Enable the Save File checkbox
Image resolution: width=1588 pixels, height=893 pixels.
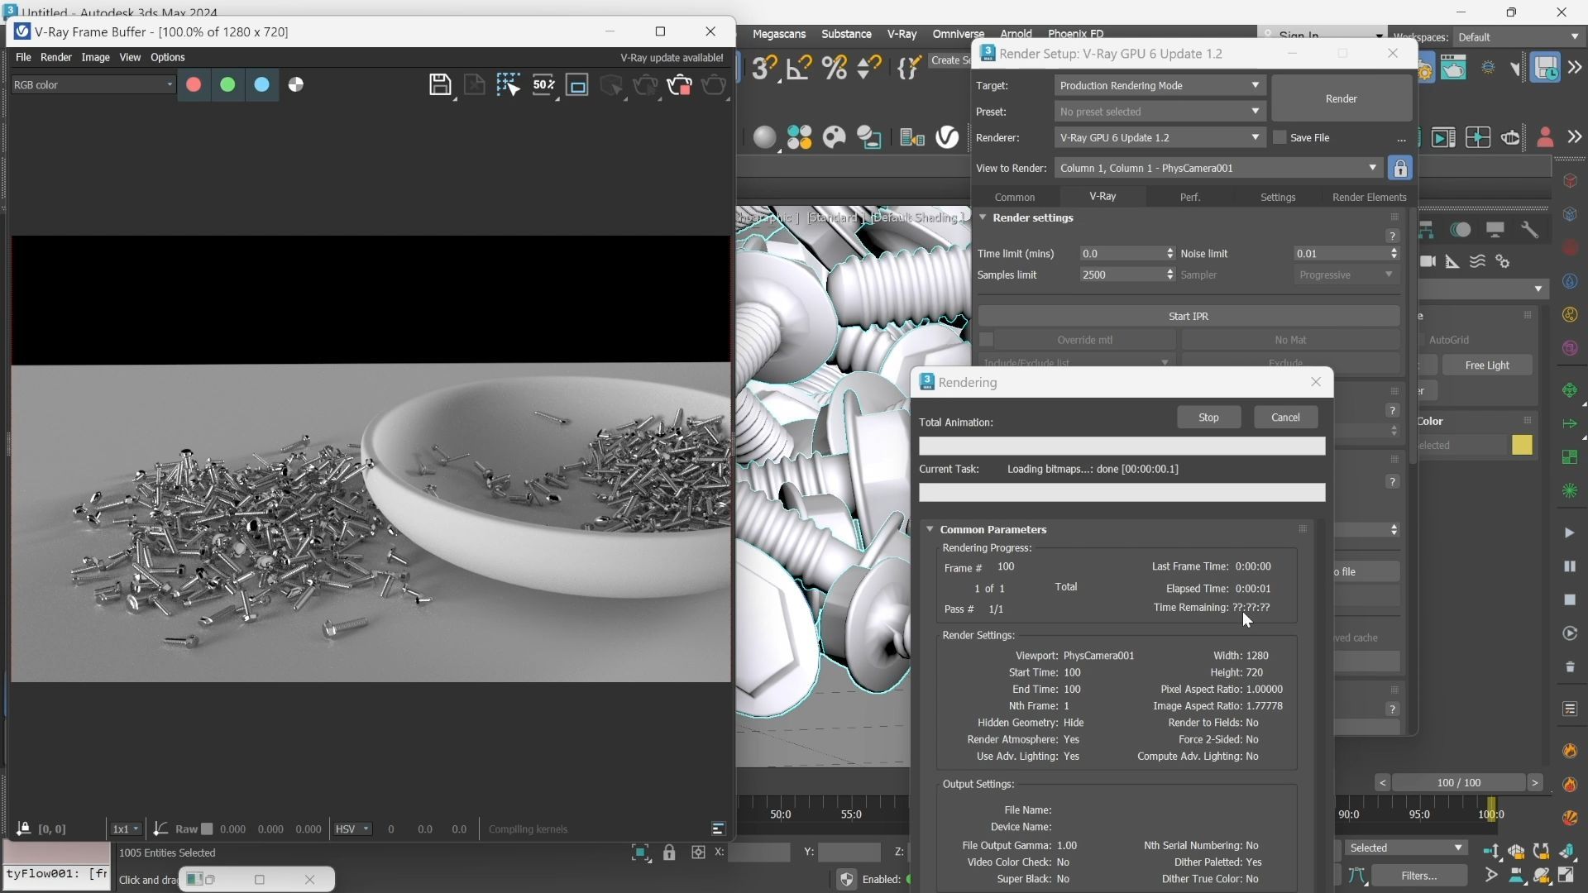[x=1279, y=137]
